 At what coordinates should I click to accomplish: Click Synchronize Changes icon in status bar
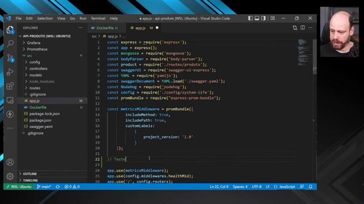coord(57,186)
